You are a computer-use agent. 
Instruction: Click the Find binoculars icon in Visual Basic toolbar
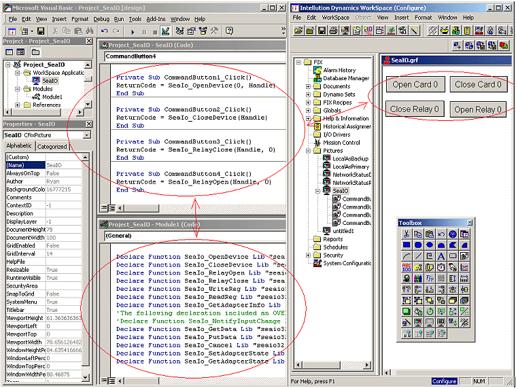[x=89, y=31]
